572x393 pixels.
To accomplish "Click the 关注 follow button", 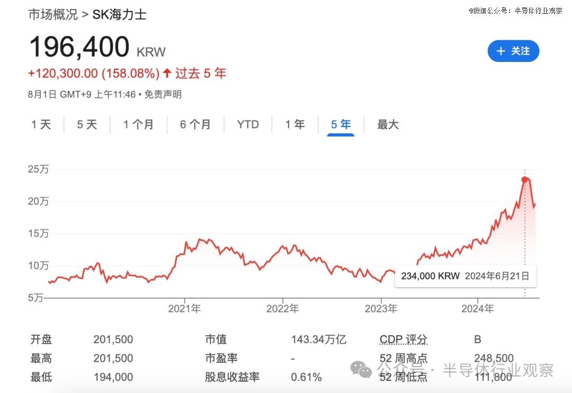I will (513, 51).
